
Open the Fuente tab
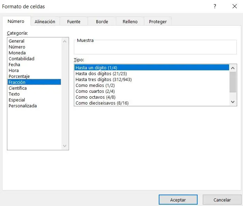[x=73, y=21]
